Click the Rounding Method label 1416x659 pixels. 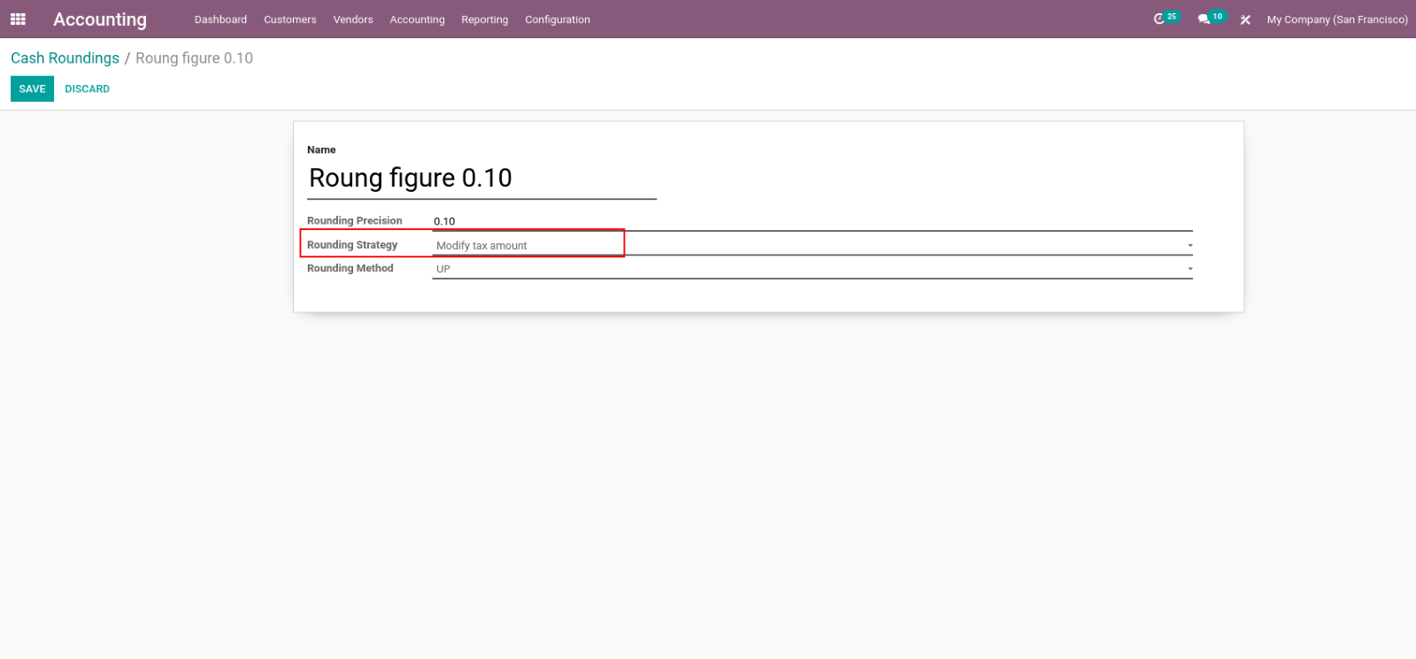point(350,268)
